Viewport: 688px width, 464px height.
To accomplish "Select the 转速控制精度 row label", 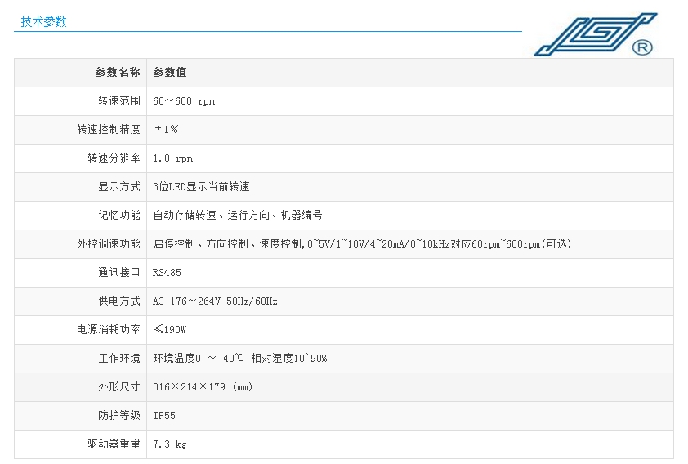I will click(x=109, y=130).
